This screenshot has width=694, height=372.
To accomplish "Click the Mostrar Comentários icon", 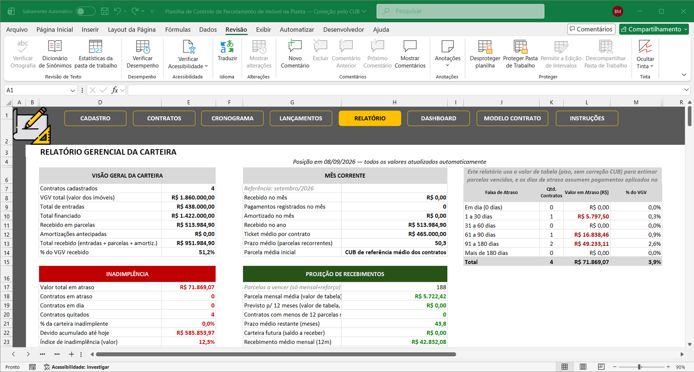I will [x=410, y=46].
